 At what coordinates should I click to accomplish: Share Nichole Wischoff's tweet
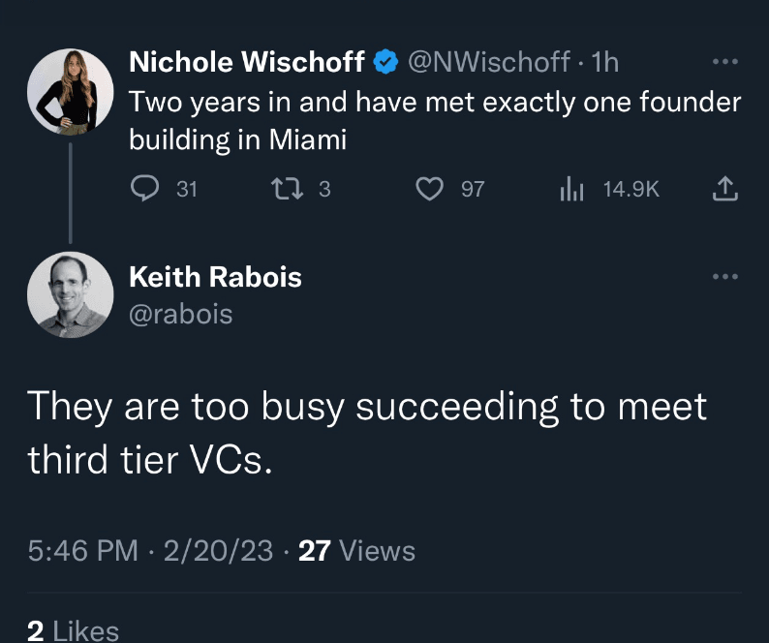click(723, 189)
